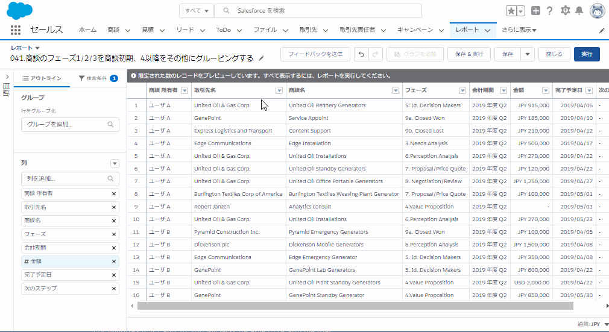
Task: Remove the 完了予定日 column
Action: coord(114,275)
